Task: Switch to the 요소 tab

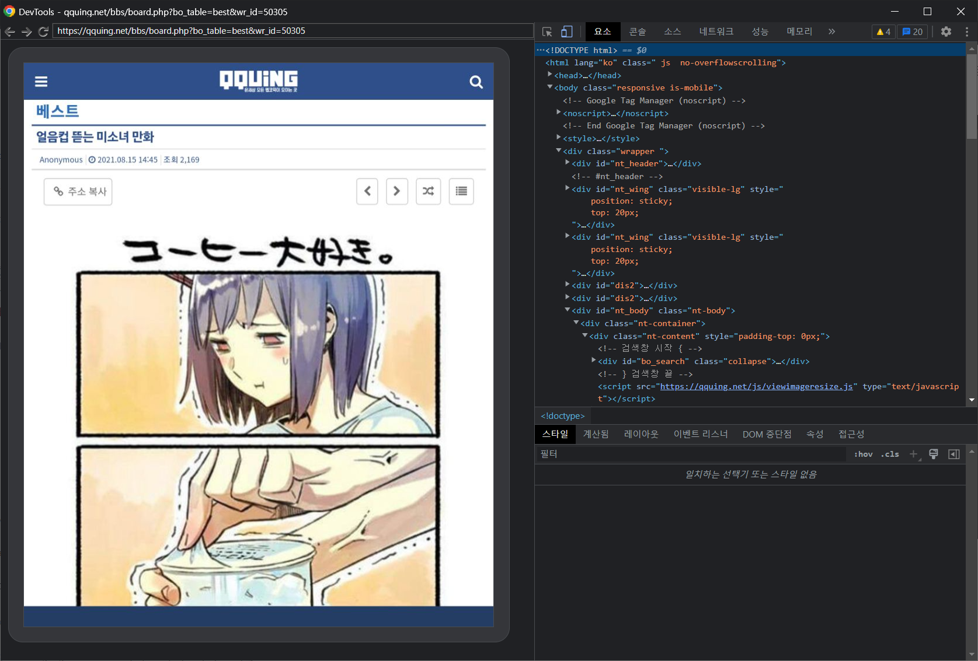Action: point(603,32)
